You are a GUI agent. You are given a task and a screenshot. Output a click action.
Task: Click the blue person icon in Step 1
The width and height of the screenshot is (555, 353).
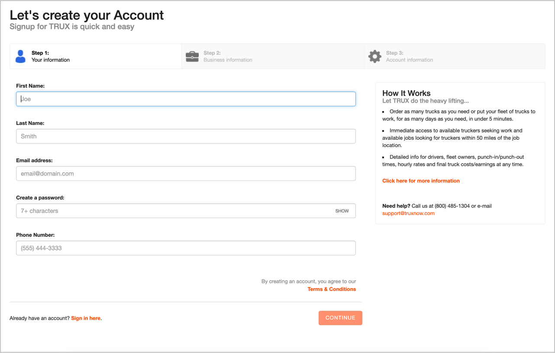(x=20, y=56)
